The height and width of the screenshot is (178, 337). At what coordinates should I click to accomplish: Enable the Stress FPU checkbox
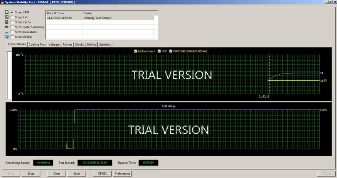pyautogui.click(x=12, y=17)
